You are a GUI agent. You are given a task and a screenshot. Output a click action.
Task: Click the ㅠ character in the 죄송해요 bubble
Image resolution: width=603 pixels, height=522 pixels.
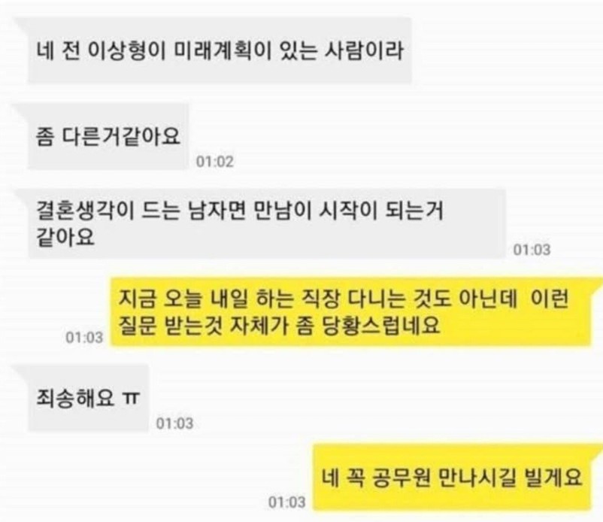131,399
